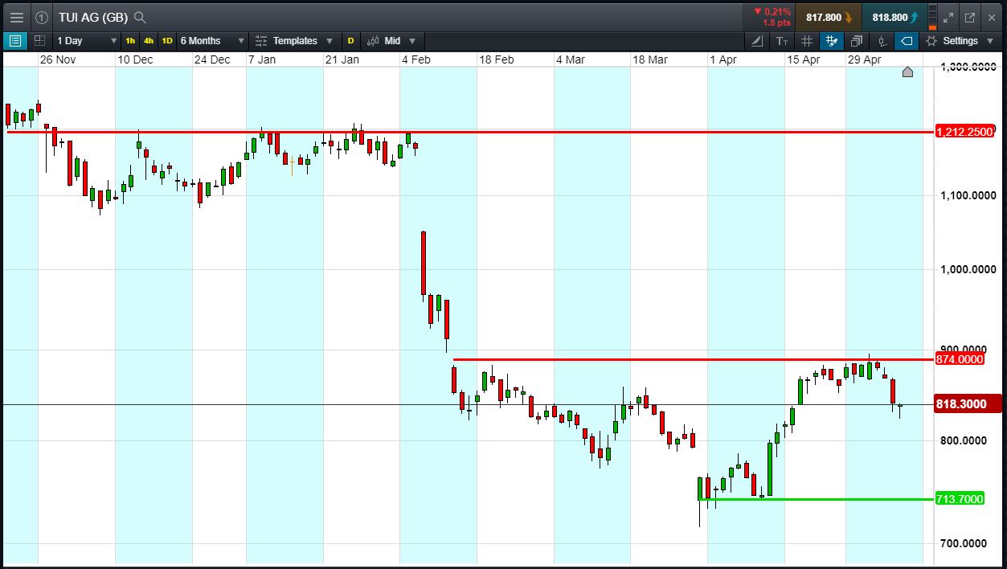This screenshot has width=1007, height=569.
Task: Click the TUI AG (GB) instrument title
Action: tap(93, 17)
